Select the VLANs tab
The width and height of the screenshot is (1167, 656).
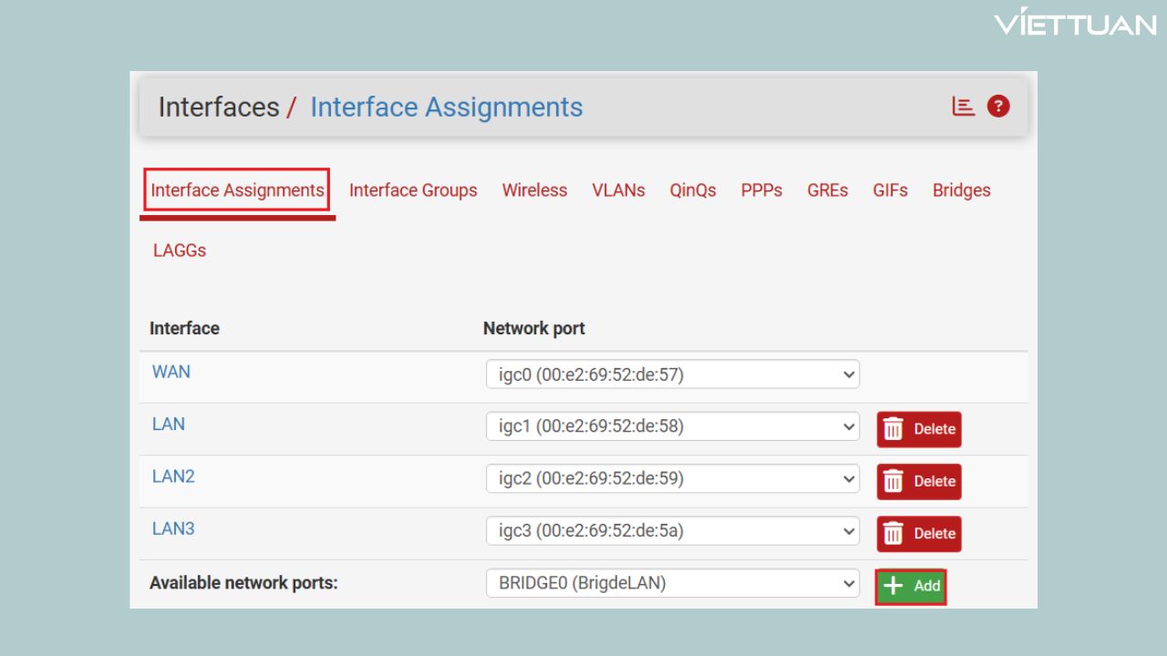pyautogui.click(x=618, y=190)
